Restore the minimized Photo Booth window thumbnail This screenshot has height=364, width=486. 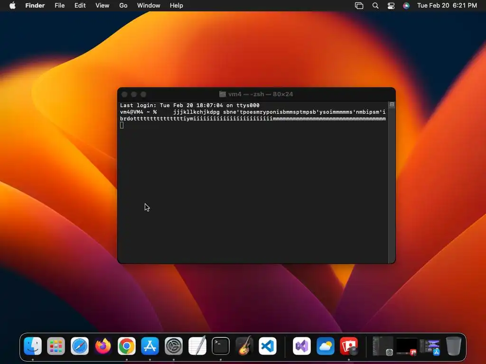[407, 346]
